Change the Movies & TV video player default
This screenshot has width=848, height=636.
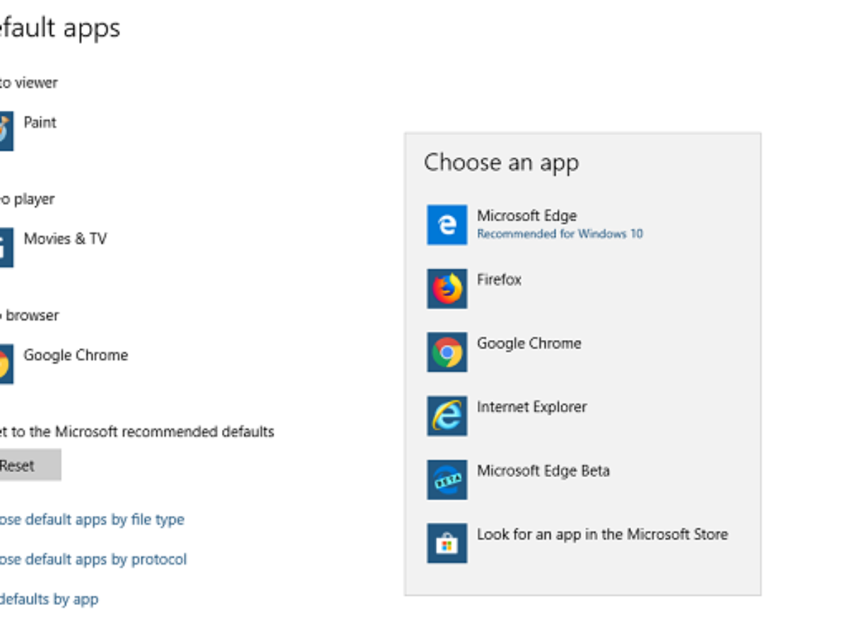tap(65, 239)
